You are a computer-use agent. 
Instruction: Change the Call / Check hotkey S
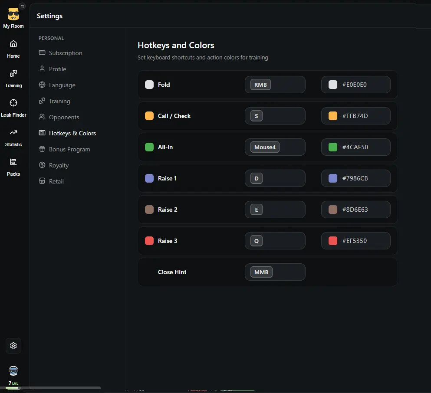pyautogui.click(x=275, y=116)
